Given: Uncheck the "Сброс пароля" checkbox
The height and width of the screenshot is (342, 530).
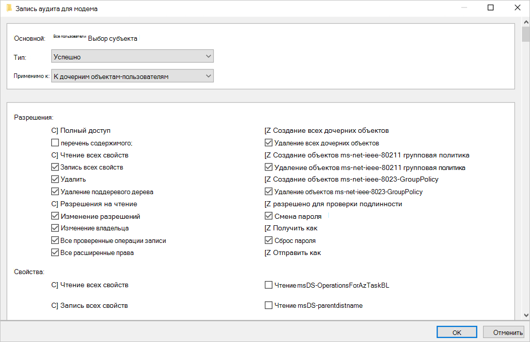Looking at the screenshot, I should click(269, 240).
